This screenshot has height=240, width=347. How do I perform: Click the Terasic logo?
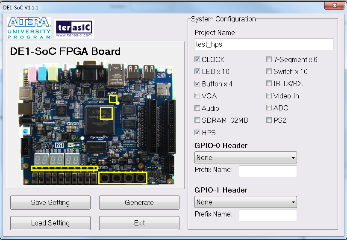(74, 29)
